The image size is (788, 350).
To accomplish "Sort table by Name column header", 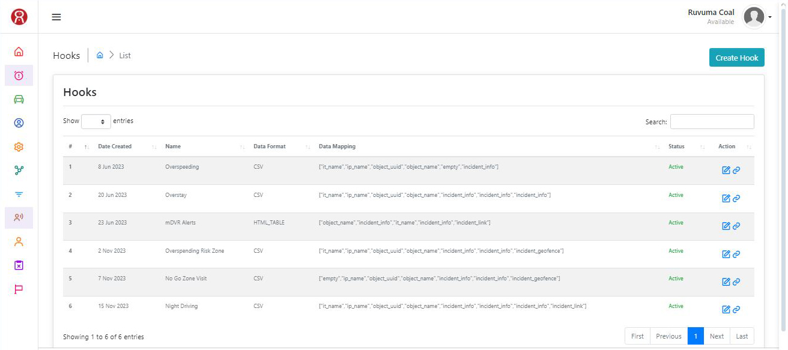I will point(173,146).
